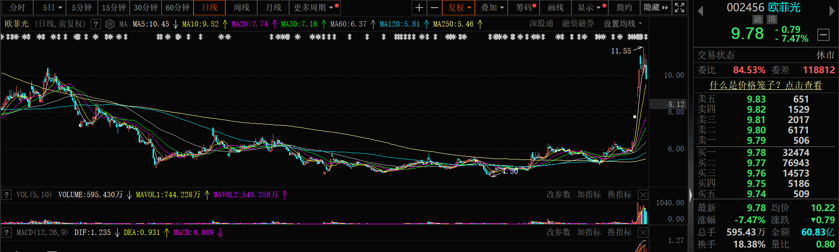Hide the side panel using 隐藏

point(655,8)
